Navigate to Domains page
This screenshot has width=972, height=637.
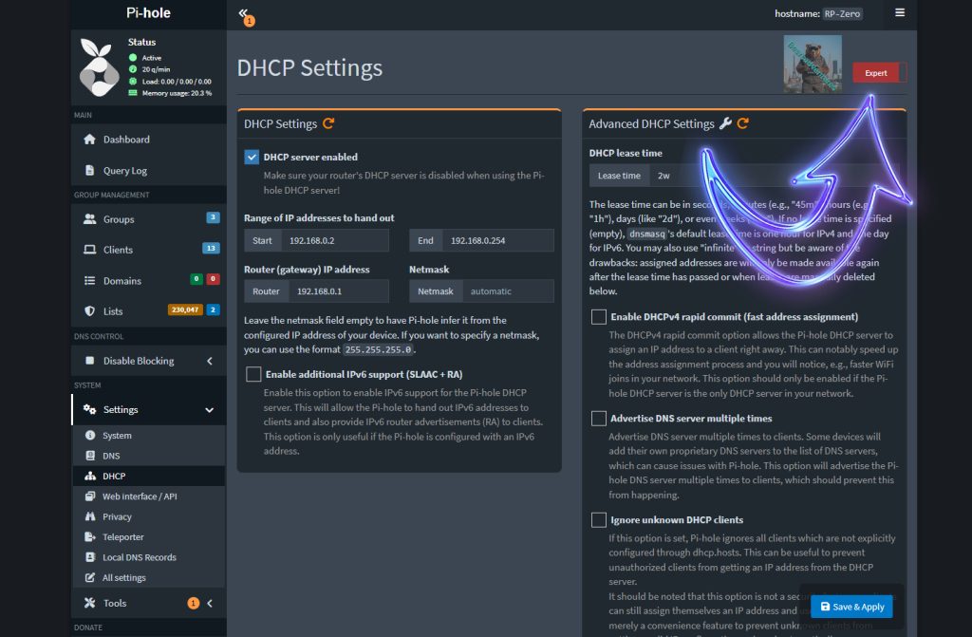pyautogui.click(x=149, y=281)
